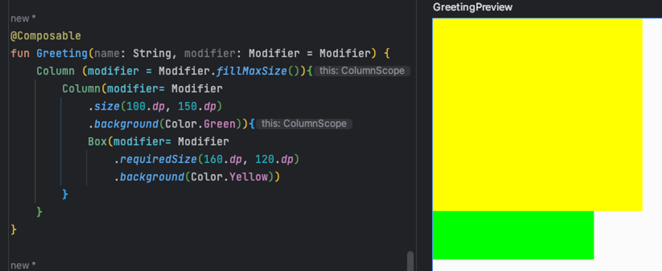Click the final yellow closing brace

13,230
